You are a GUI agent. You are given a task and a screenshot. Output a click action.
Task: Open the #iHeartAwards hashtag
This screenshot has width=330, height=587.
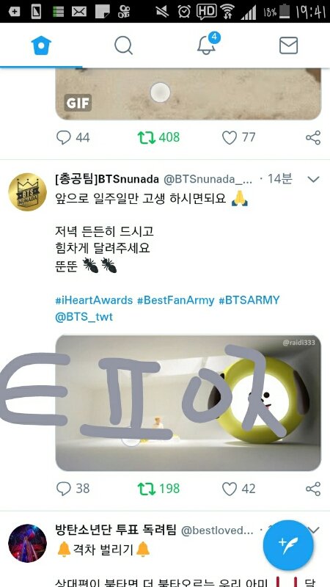[x=94, y=300]
